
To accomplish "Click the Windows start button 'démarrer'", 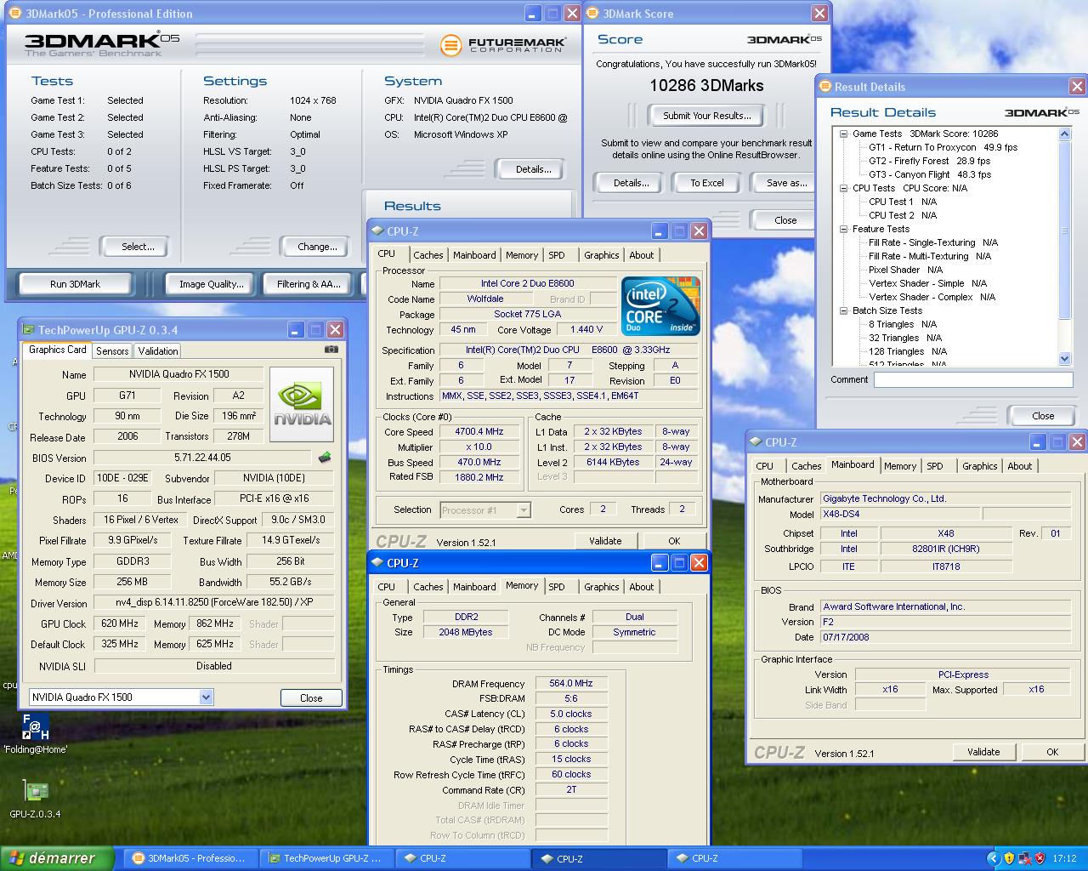I will (x=57, y=858).
